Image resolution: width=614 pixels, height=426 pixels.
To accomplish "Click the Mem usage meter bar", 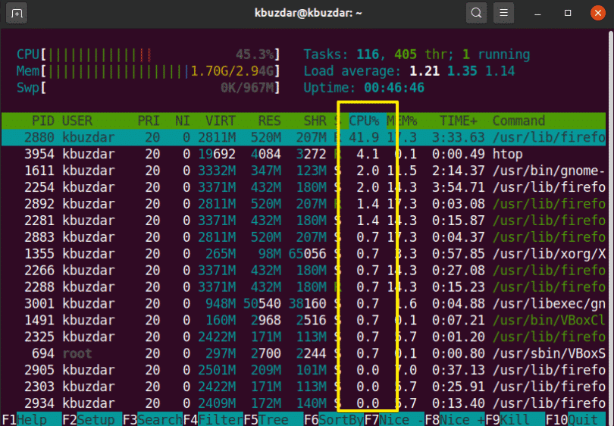I will tap(149, 71).
